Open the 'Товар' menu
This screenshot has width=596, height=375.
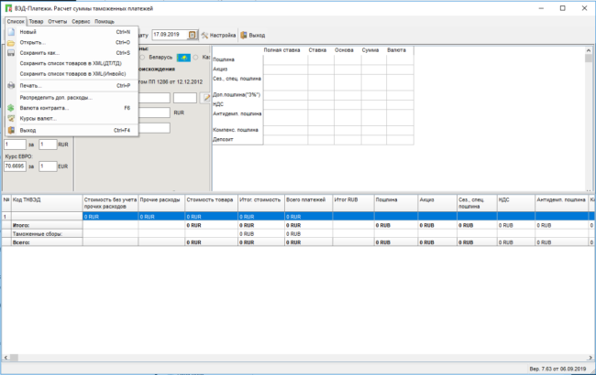(36, 20)
